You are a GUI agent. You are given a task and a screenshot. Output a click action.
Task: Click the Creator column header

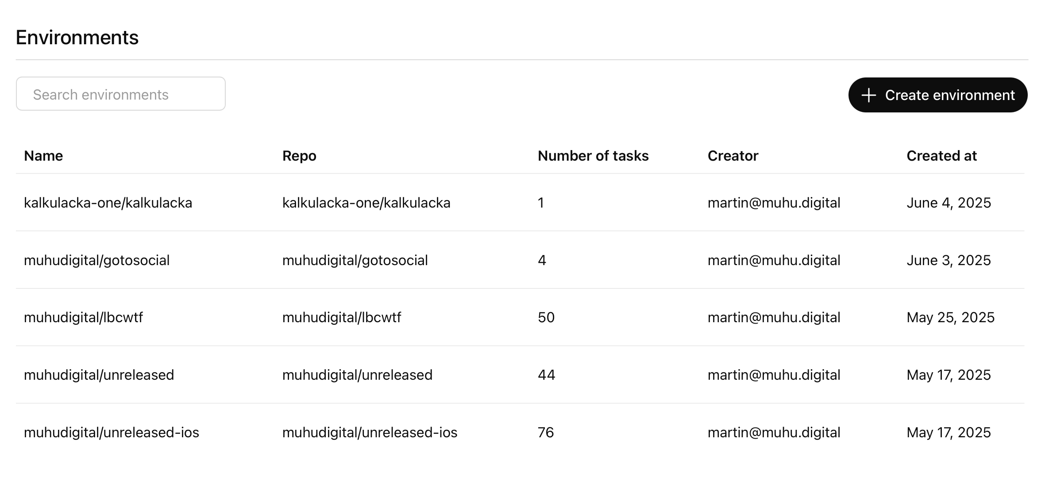(733, 156)
